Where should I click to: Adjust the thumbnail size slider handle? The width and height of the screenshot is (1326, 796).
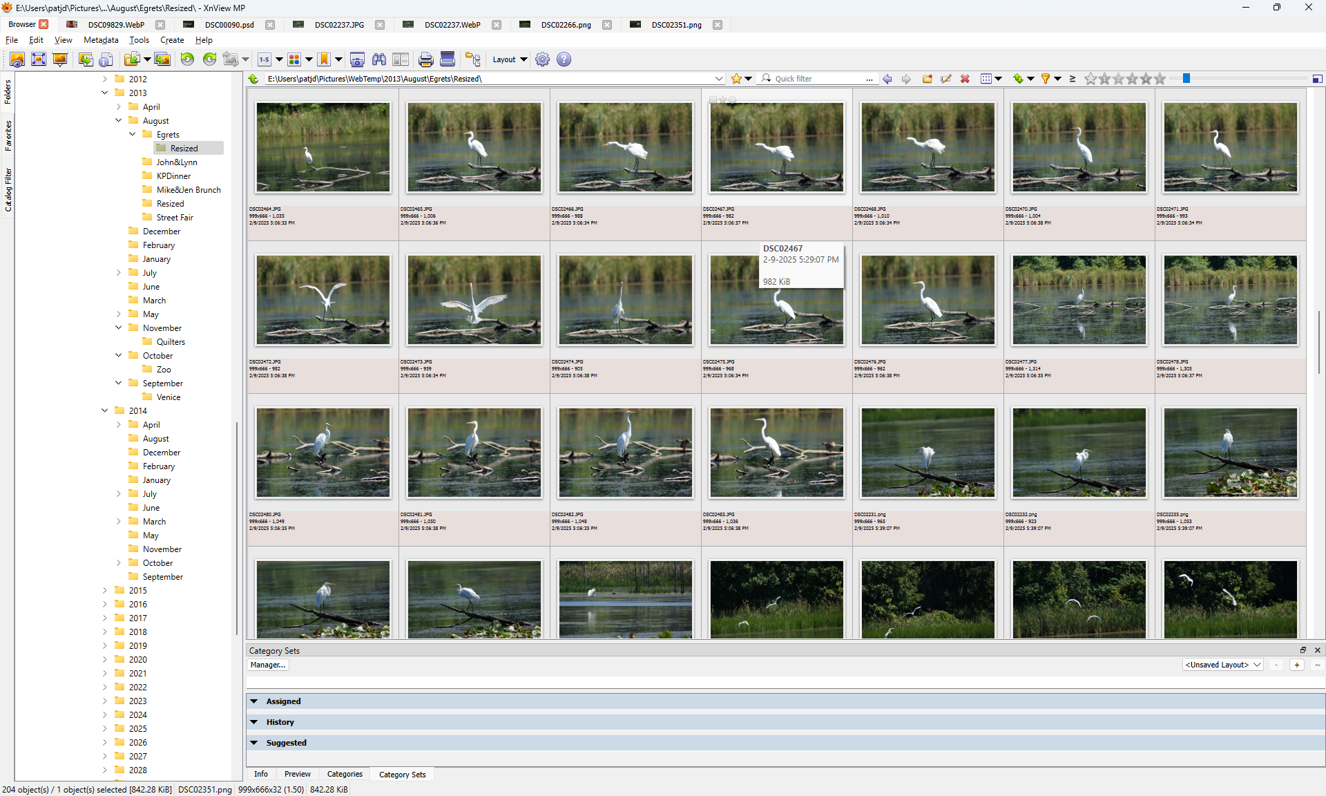pyautogui.click(x=1186, y=79)
